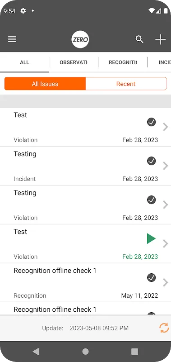Image resolution: width=171 pixels, height=362 pixels.
Task: Tap the Android back navigation button
Action: point(36,352)
